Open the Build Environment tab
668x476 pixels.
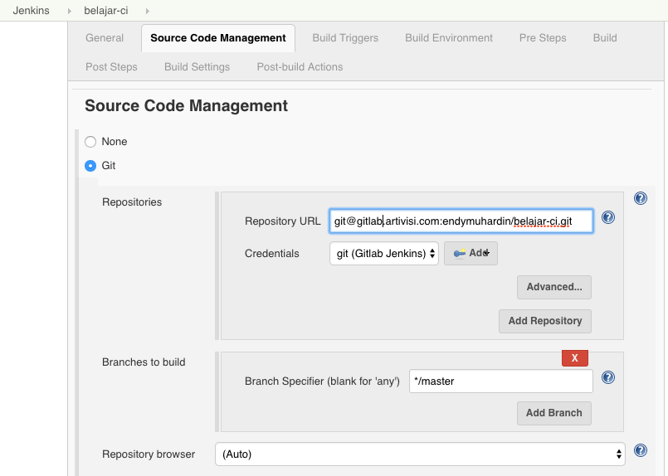click(449, 38)
